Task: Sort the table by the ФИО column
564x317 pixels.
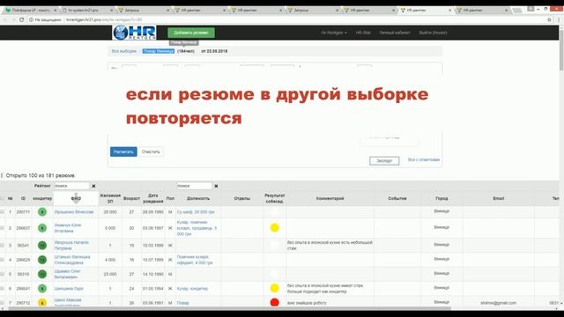Action: (76, 198)
